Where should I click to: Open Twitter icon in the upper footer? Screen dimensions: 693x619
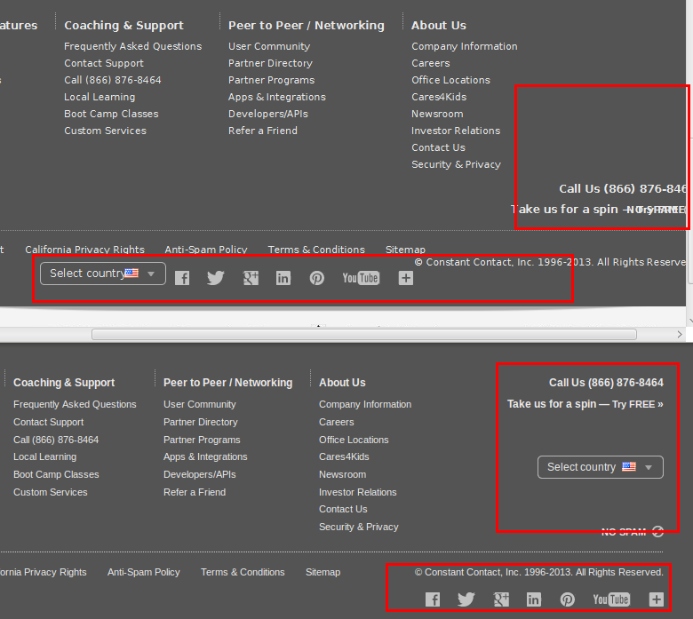[x=216, y=278]
